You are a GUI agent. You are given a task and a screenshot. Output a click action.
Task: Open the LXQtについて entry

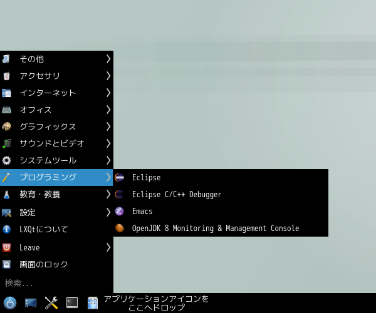(x=56, y=229)
